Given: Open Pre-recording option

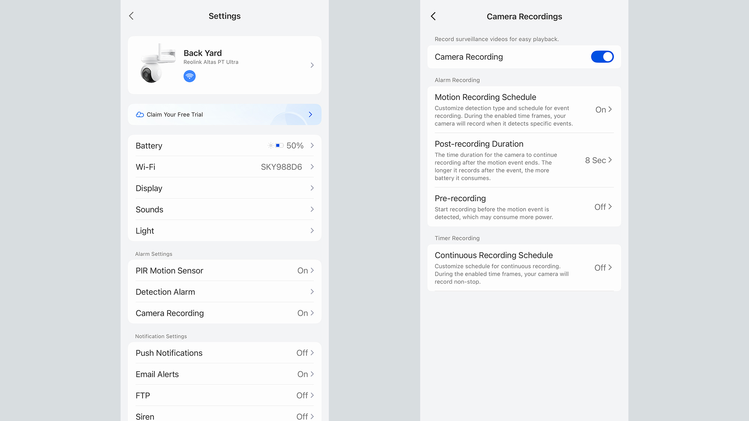Looking at the screenshot, I should click(x=524, y=207).
